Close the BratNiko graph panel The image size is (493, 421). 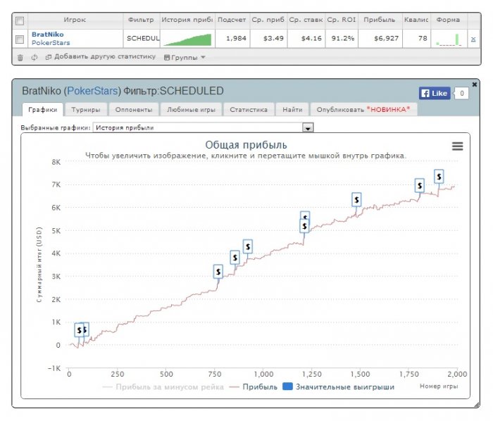coord(475,84)
